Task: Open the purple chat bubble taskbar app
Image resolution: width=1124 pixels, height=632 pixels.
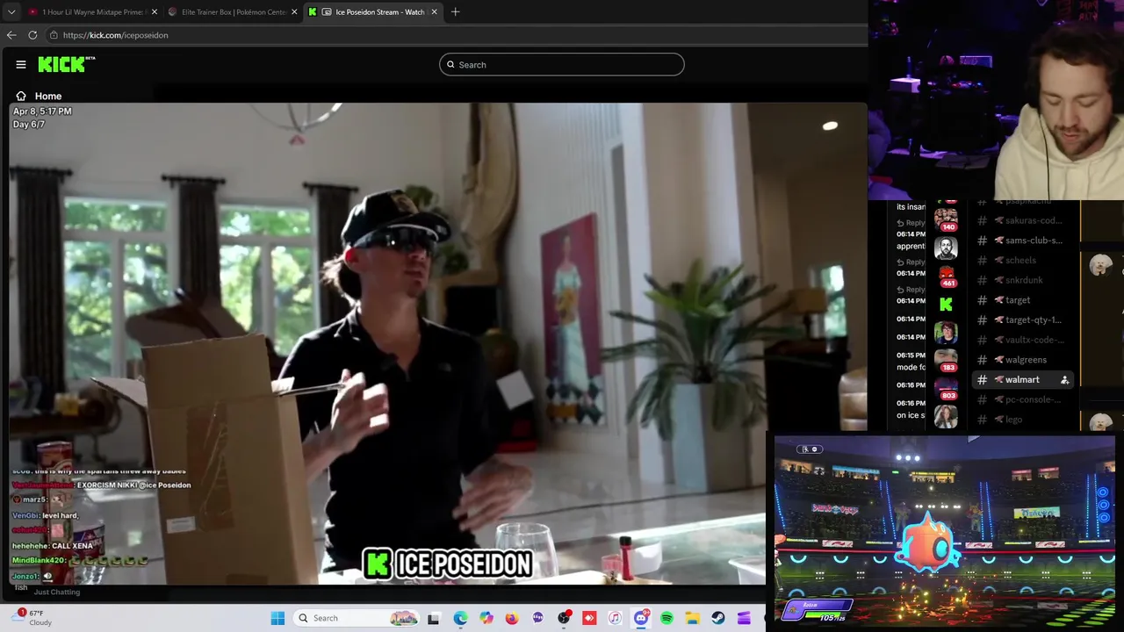Action: [x=537, y=618]
